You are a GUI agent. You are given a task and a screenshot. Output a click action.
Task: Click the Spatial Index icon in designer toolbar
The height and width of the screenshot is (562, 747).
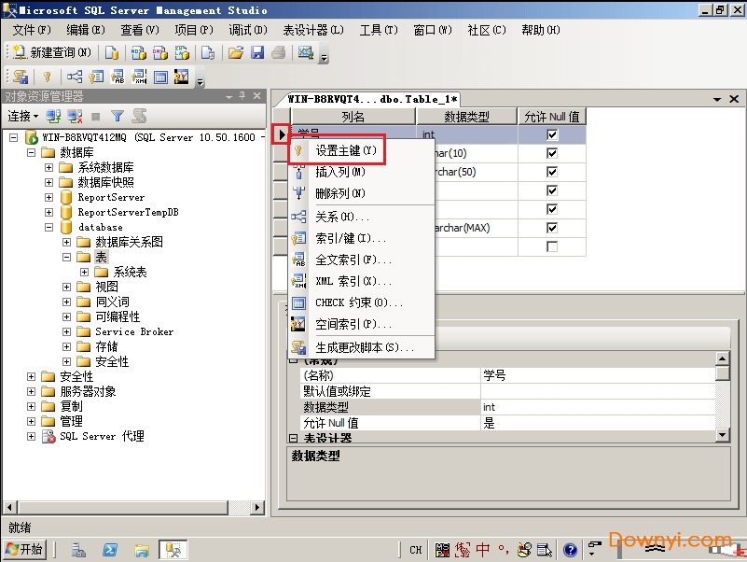point(181,77)
